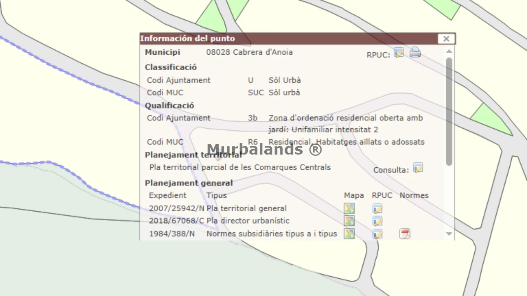
Task: Open Mapa icon for Pla director urbanístic
Action: click(349, 221)
